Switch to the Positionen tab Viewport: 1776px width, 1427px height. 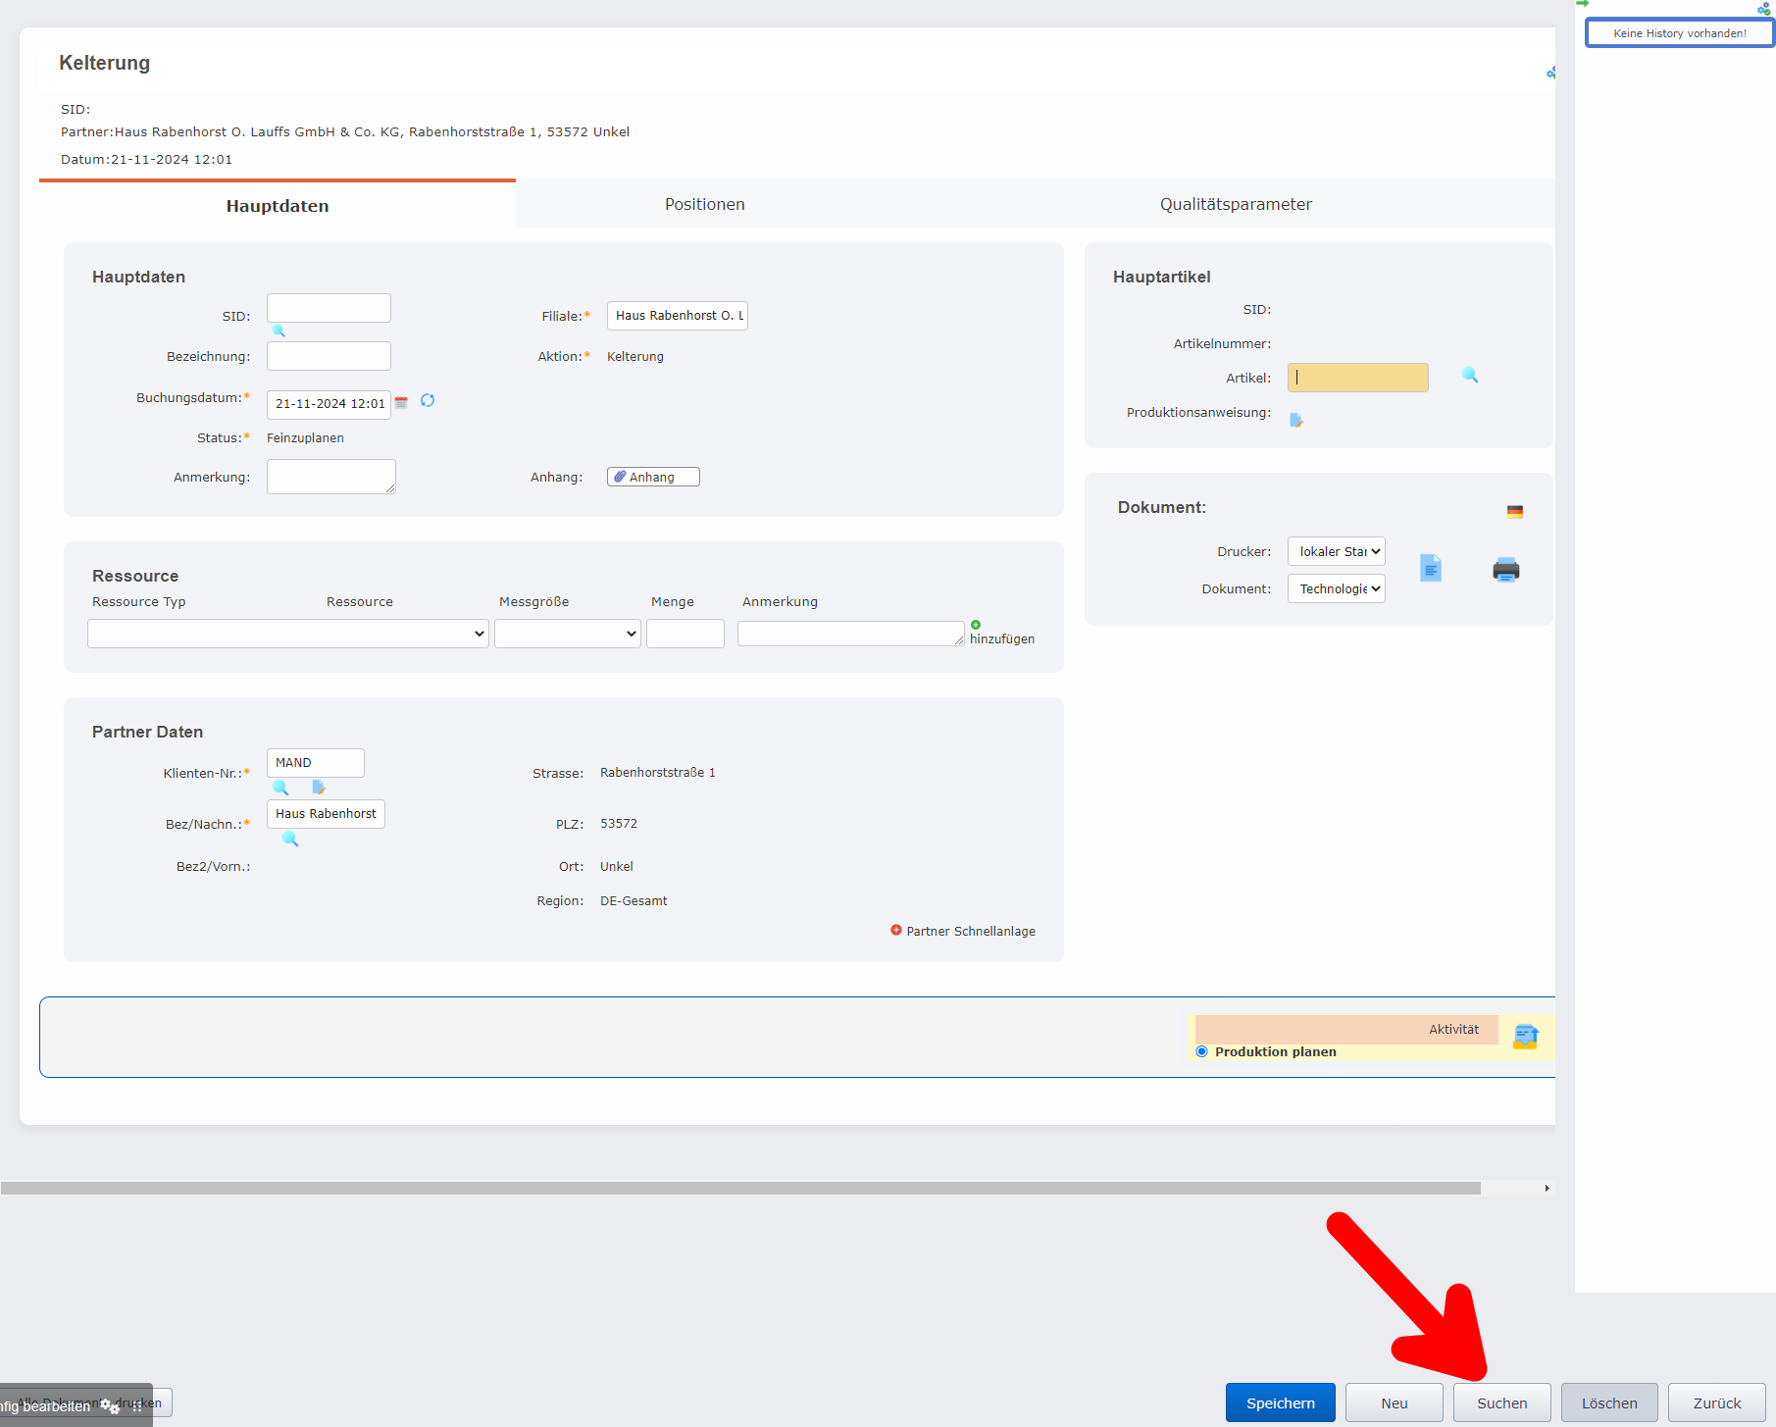pos(704,204)
